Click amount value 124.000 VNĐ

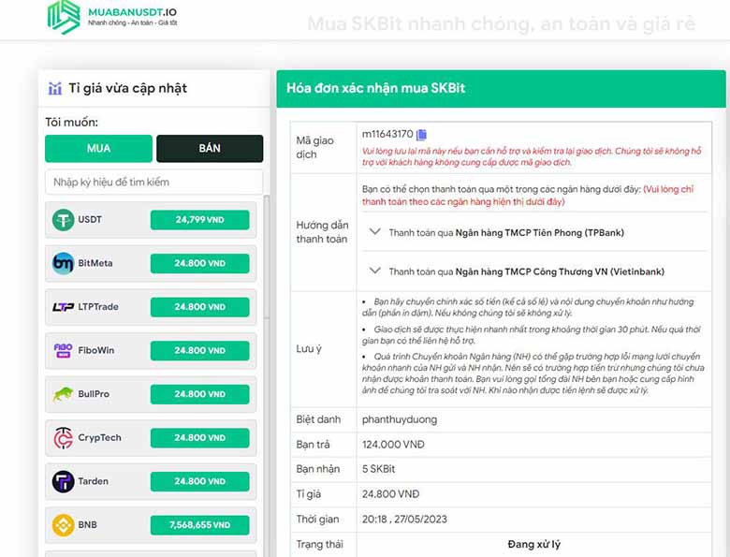[x=393, y=445]
